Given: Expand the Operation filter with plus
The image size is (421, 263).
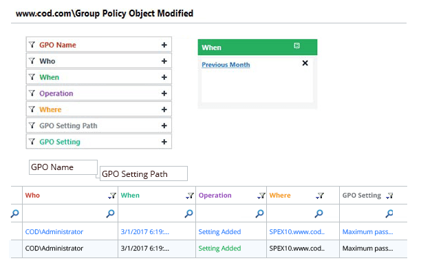Looking at the screenshot, I should (x=164, y=93).
